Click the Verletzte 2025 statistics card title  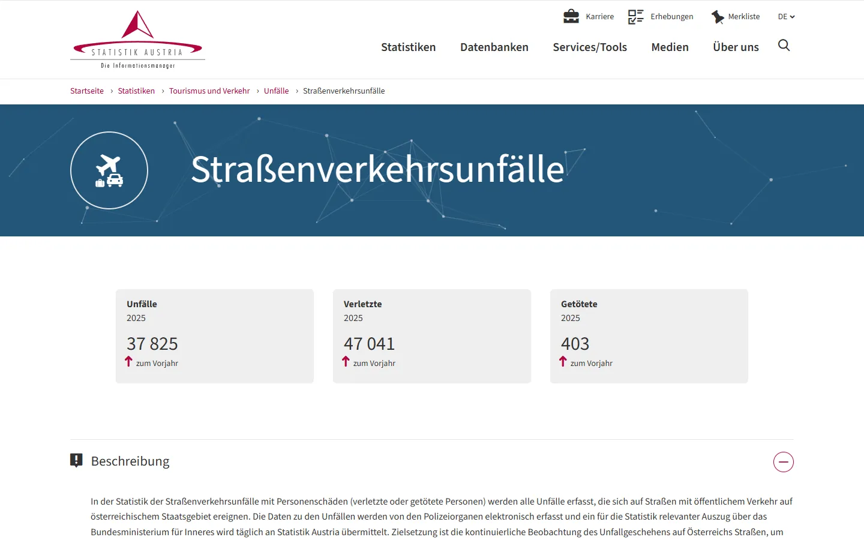point(362,304)
